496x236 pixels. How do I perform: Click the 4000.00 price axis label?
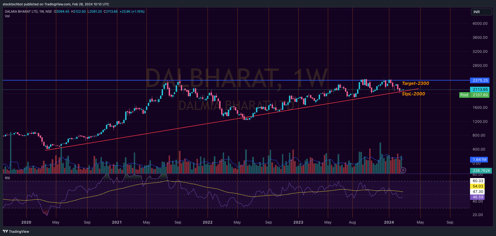click(480, 23)
